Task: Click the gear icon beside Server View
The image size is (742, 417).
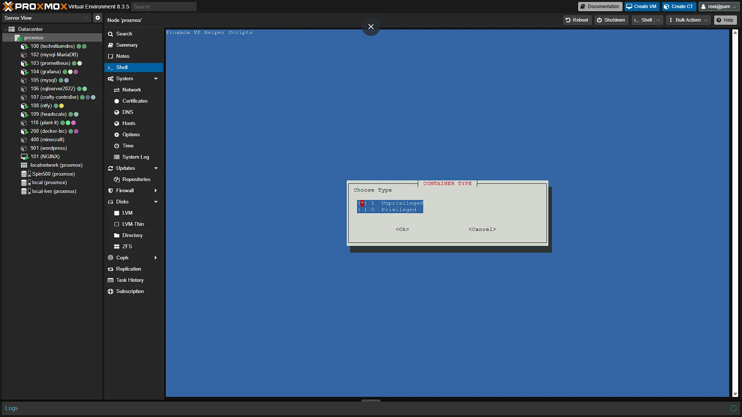Action: click(98, 18)
